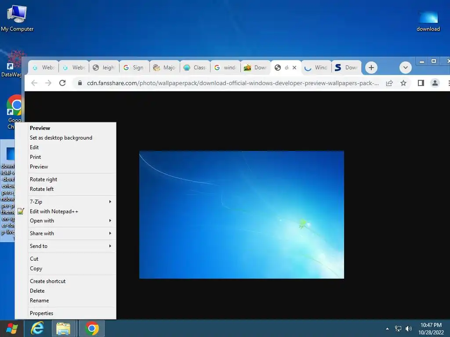
Task: Choose Create shortcut
Action: point(72,281)
